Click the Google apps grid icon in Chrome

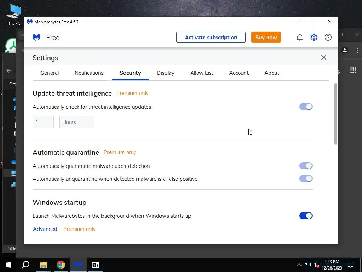point(353,70)
